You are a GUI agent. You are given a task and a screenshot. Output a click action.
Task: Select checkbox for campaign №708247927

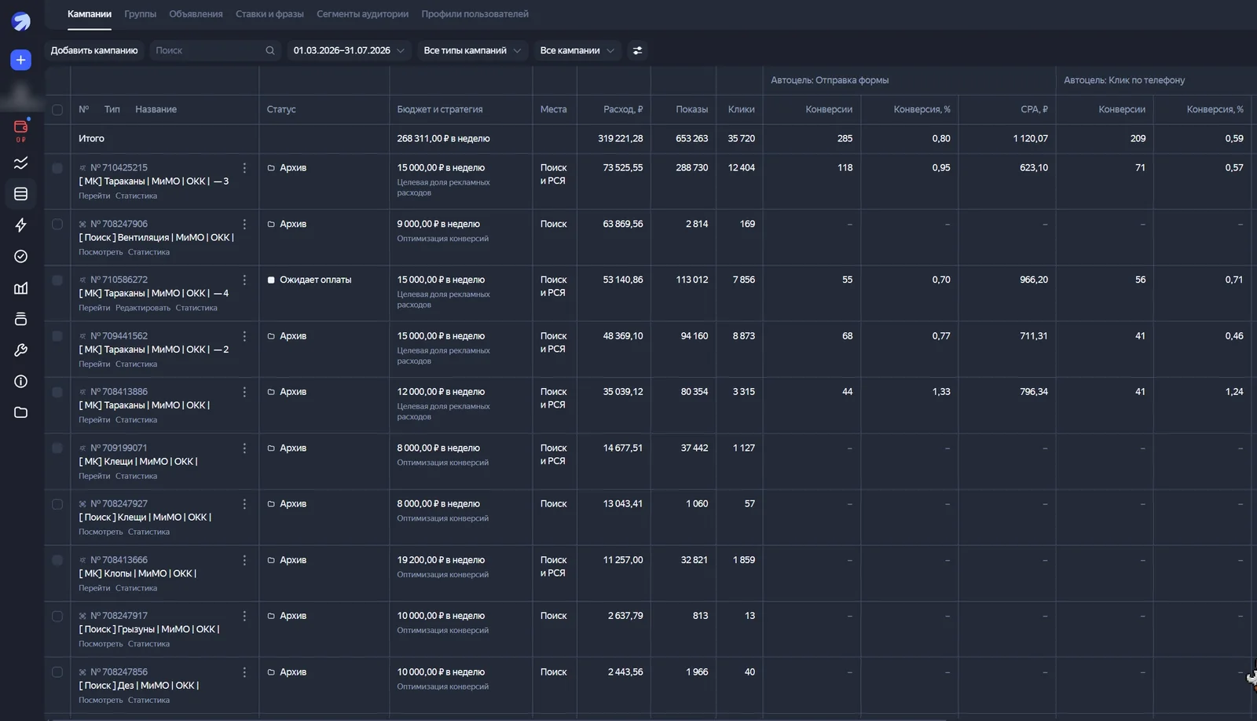[57, 504]
